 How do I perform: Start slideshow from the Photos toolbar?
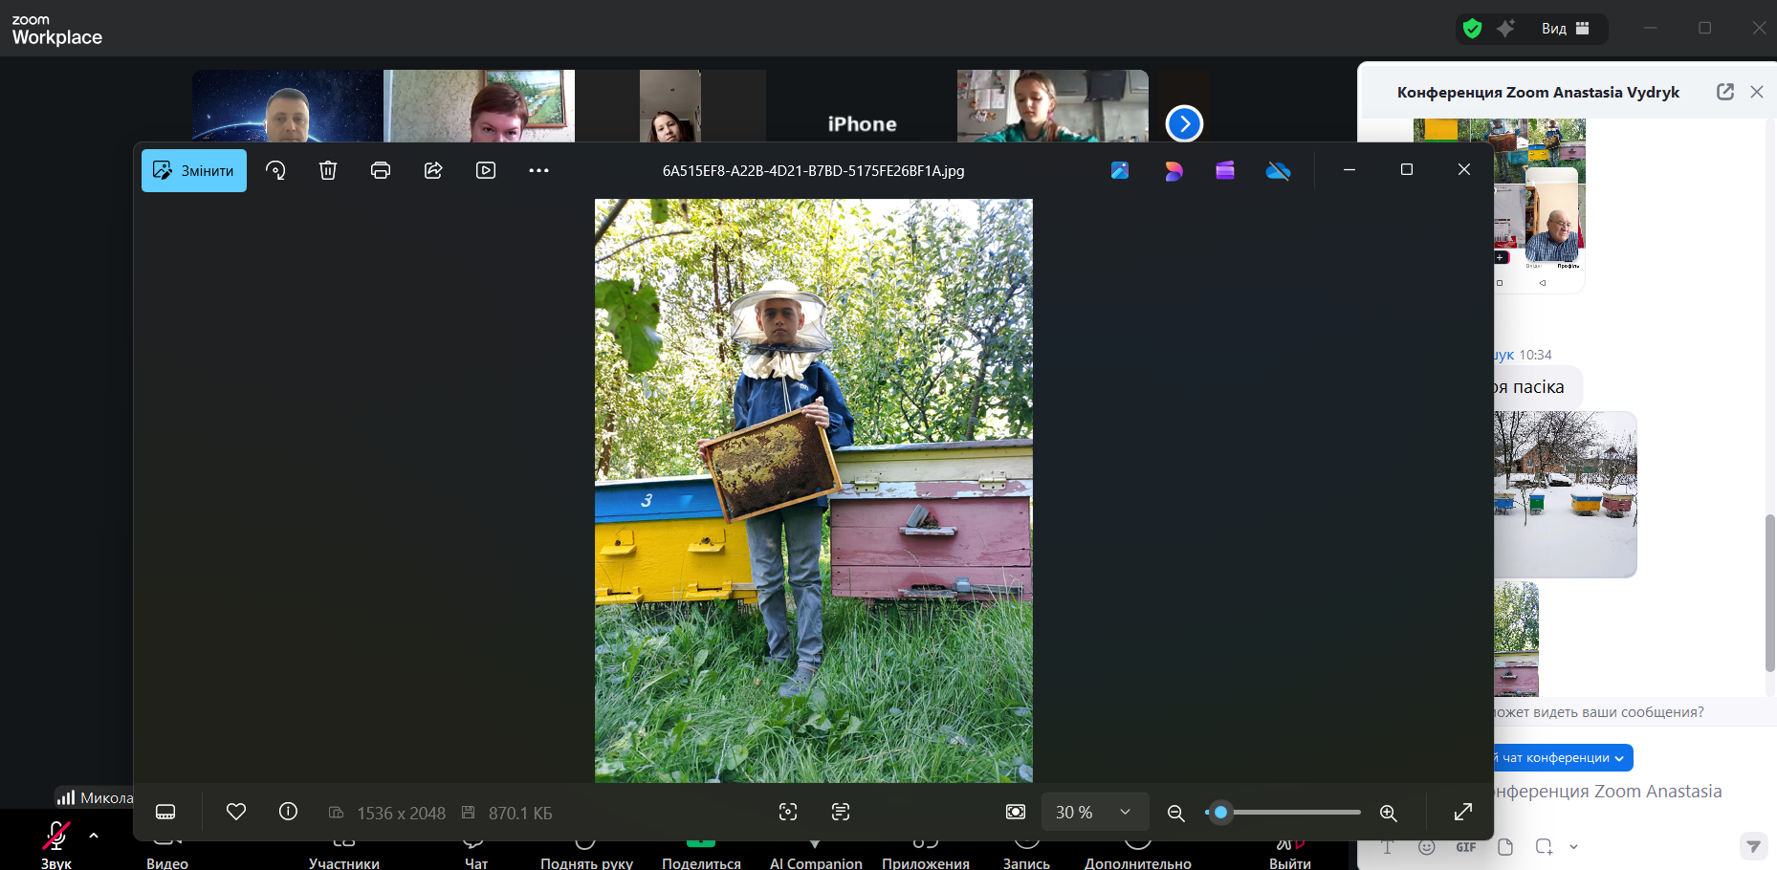(x=486, y=170)
